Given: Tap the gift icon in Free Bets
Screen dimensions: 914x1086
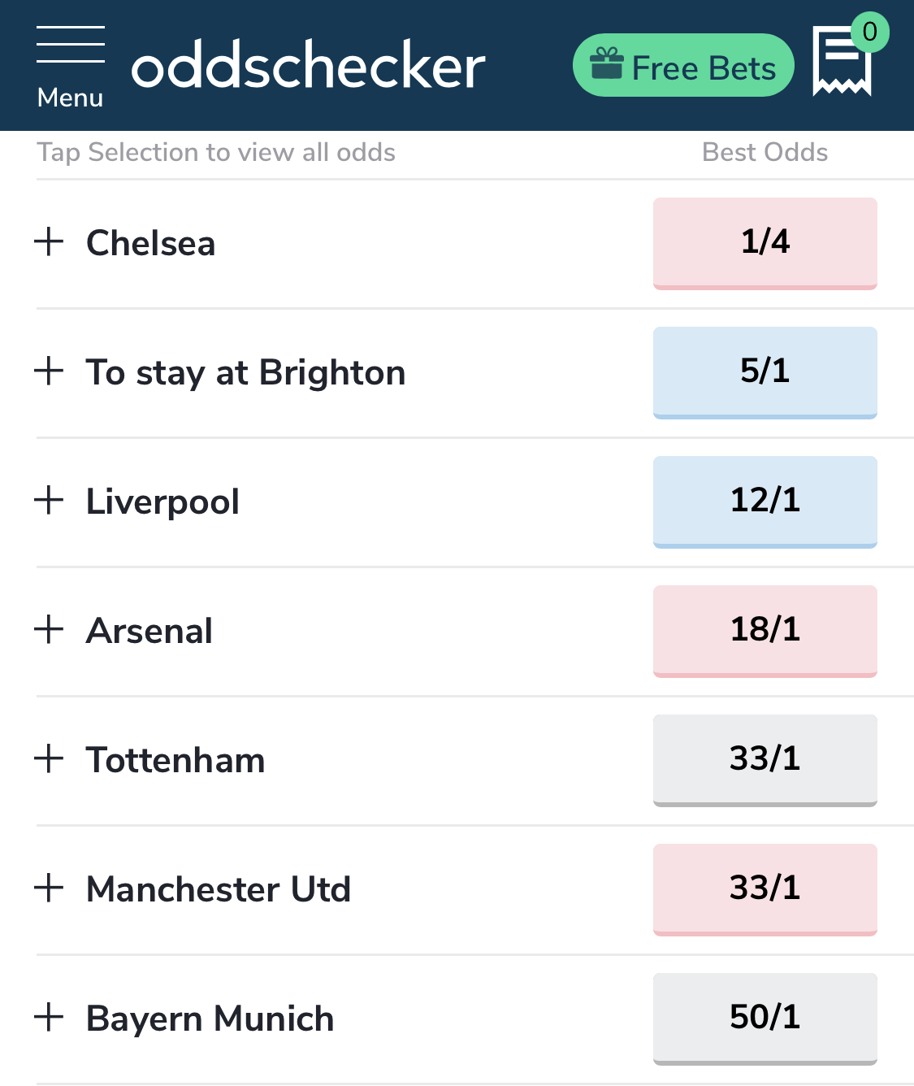Looking at the screenshot, I should pos(607,63).
